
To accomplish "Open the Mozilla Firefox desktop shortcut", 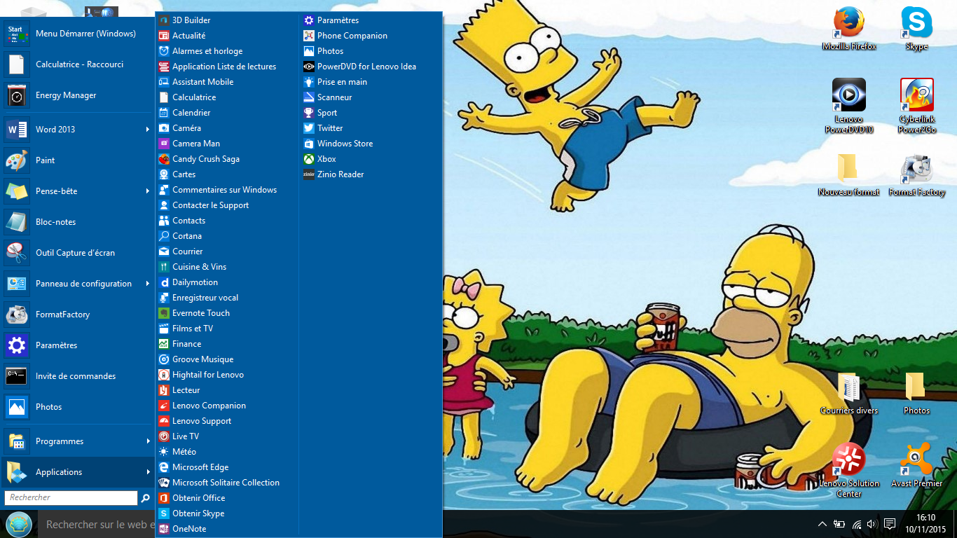I will pos(849,29).
